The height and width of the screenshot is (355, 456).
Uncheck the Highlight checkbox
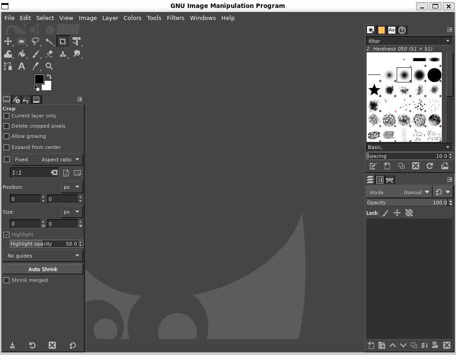point(6,235)
